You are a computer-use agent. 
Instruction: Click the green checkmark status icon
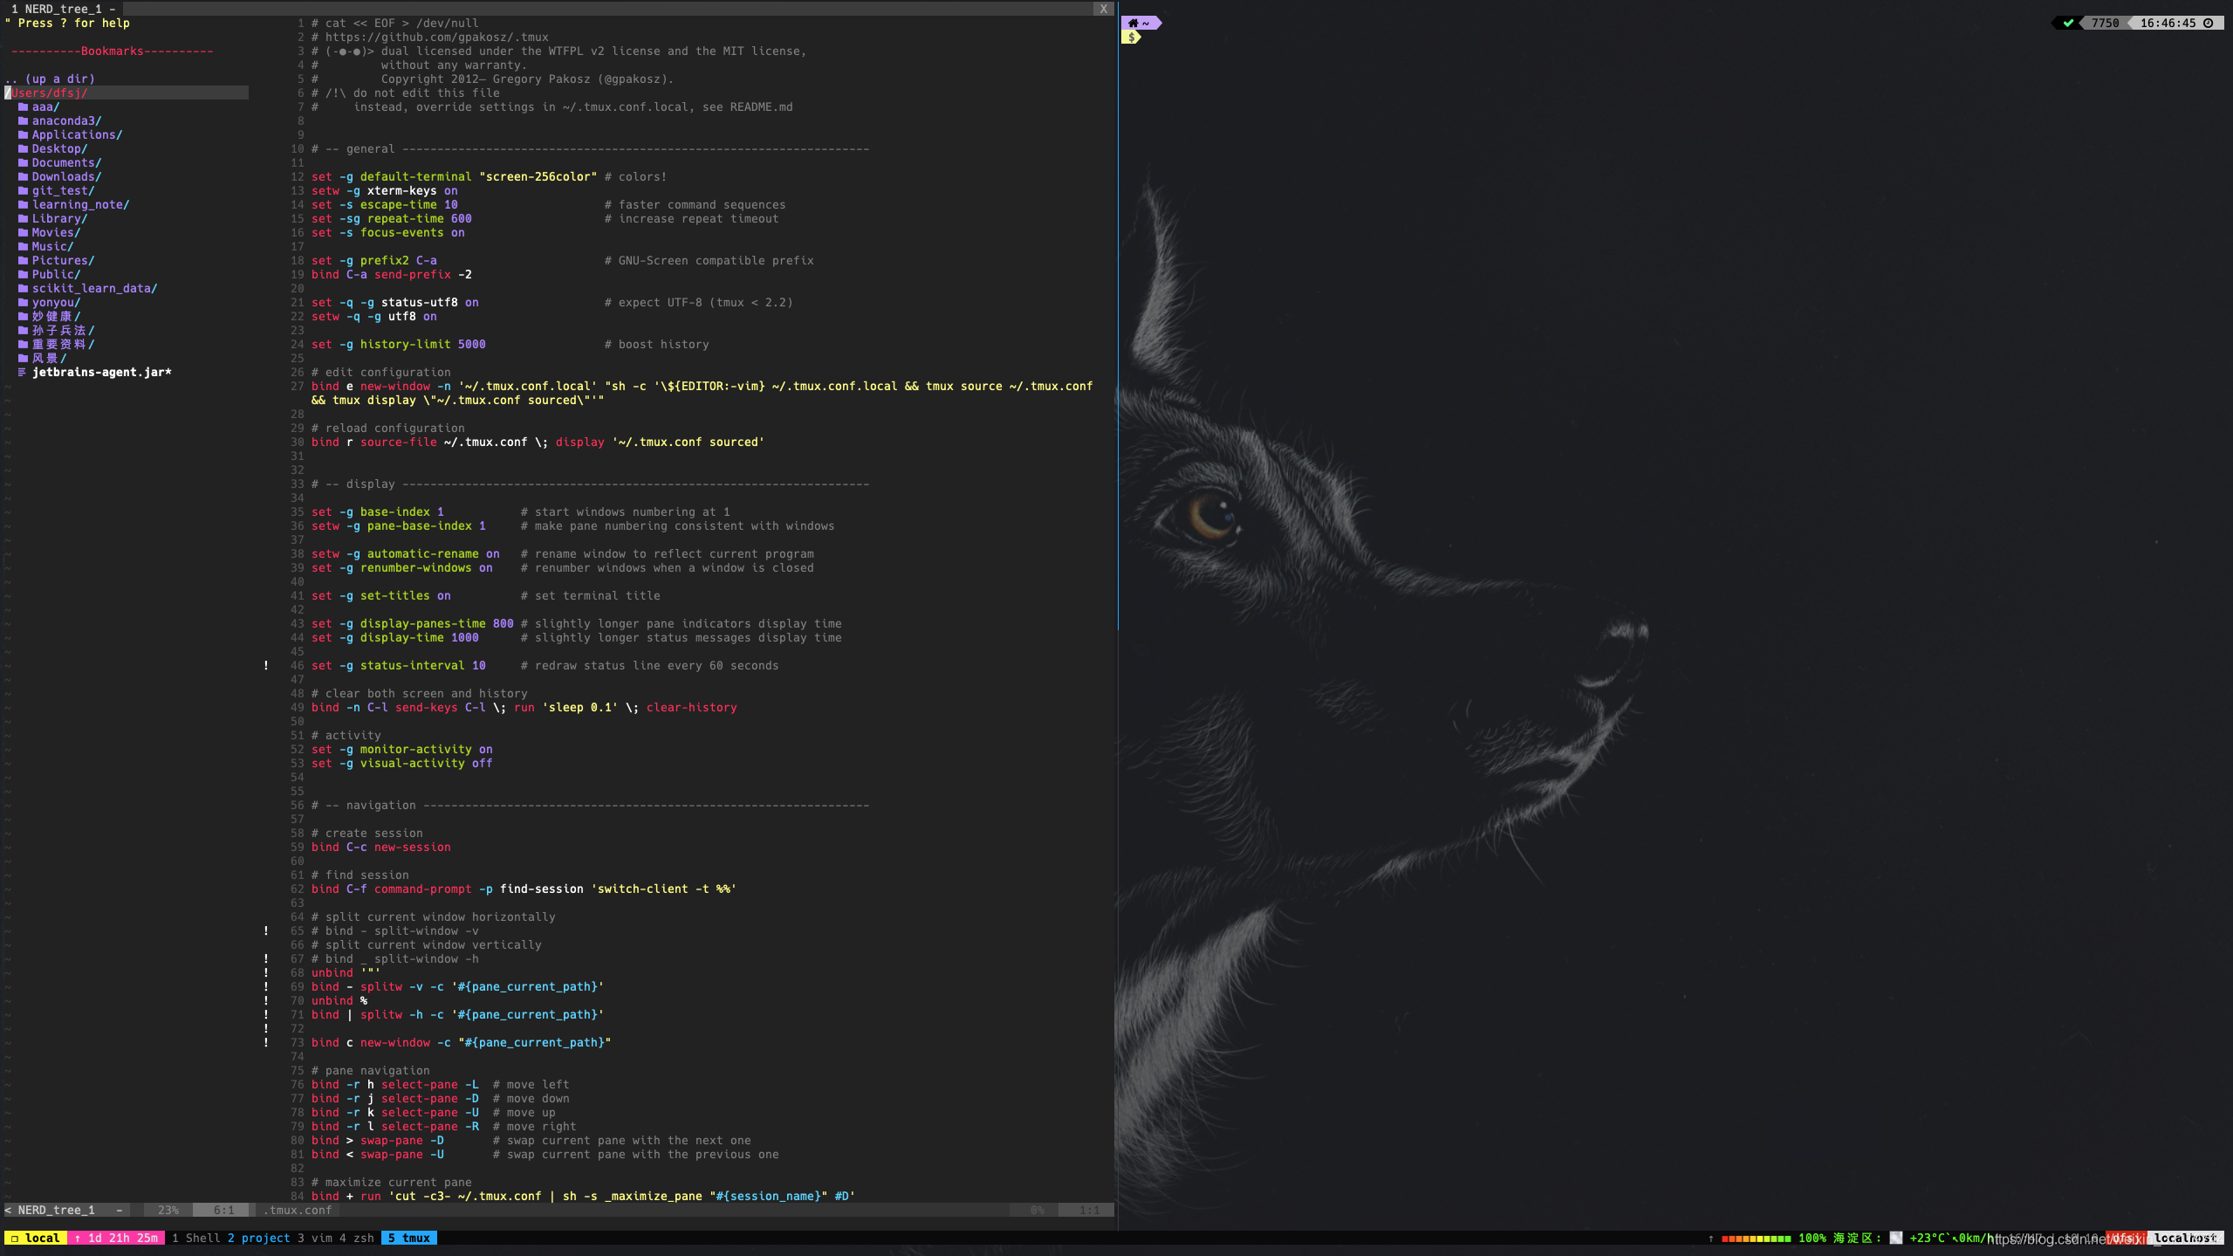(x=2067, y=24)
